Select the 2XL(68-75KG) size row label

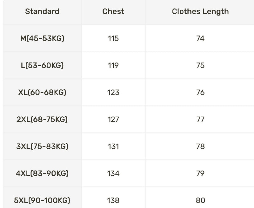point(42,119)
